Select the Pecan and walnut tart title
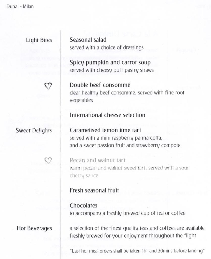 97,160
